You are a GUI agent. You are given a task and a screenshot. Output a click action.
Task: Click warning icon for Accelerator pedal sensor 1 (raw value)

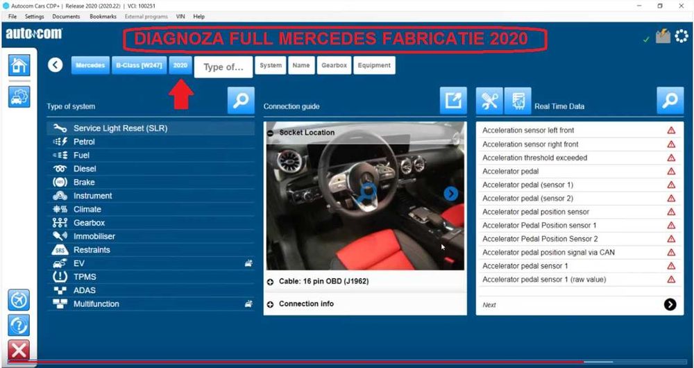pos(671,279)
